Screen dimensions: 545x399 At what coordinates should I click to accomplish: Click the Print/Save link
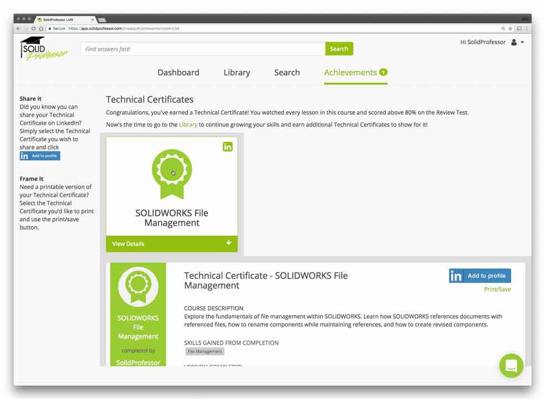click(x=497, y=289)
